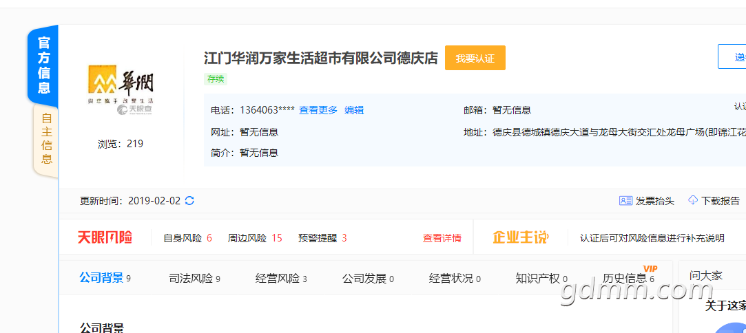Click the refresh icon beside update time
Image resolution: width=746 pixels, height=333 pixels.
[x=189, y=200]
